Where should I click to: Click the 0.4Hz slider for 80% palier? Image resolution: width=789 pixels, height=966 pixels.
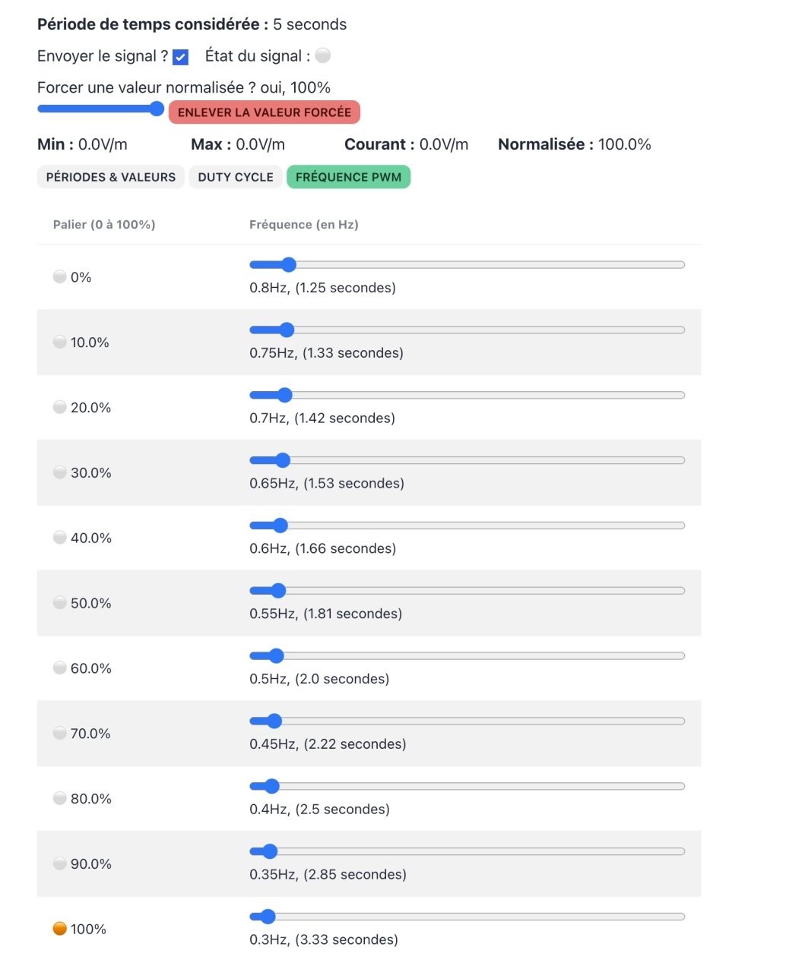pos(467,786)
